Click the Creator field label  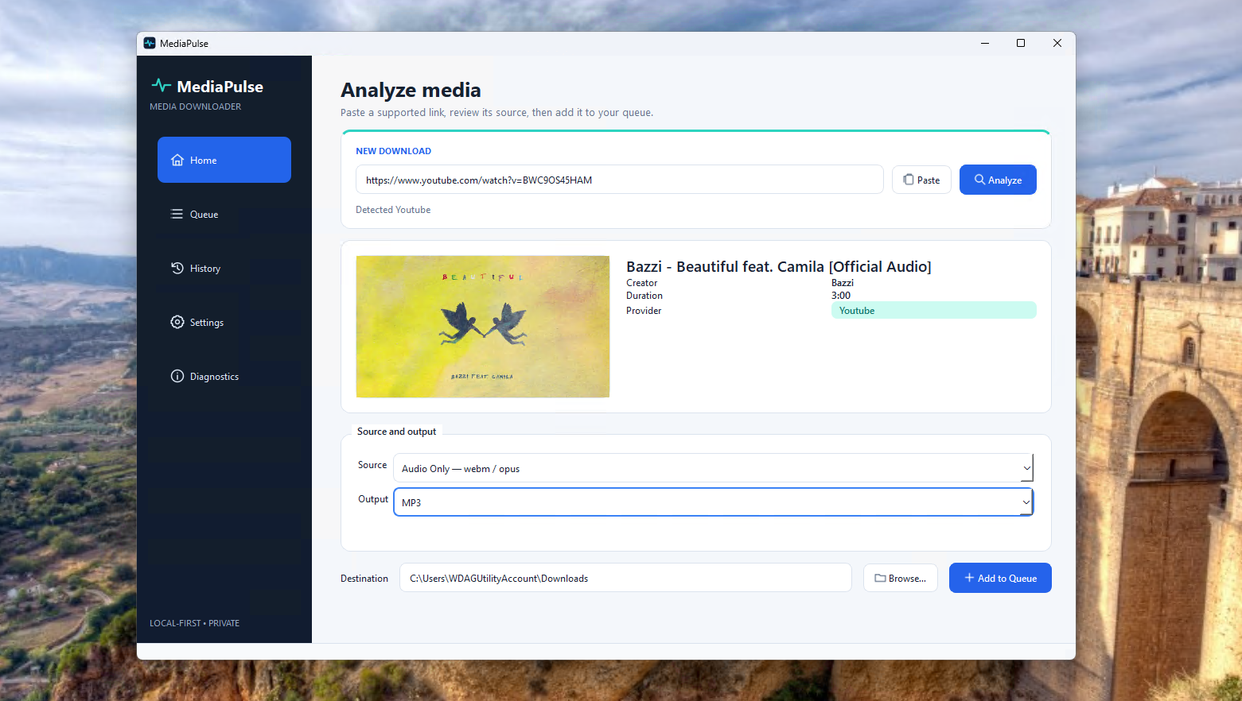tap(641, 283)
